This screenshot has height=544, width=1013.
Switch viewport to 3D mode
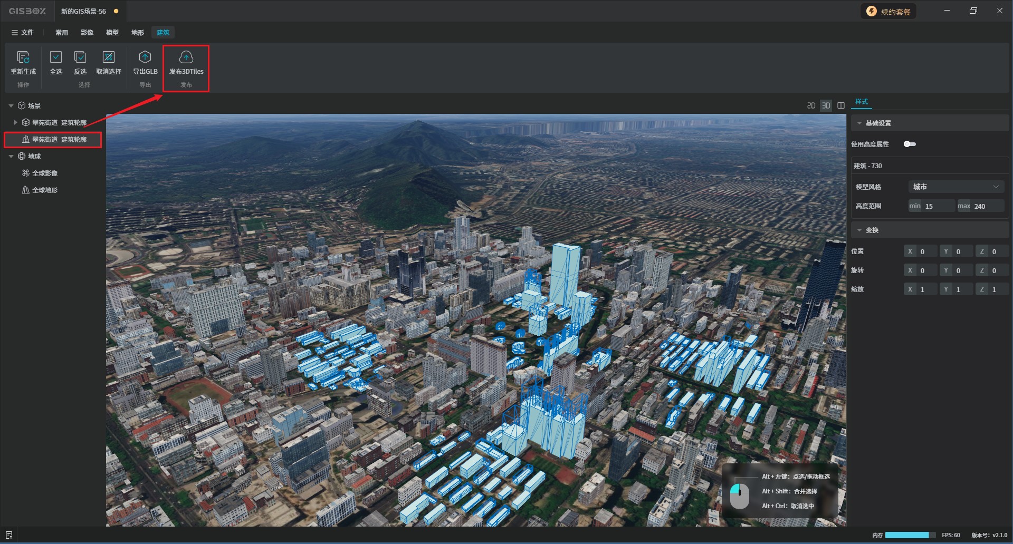point(826,105)
